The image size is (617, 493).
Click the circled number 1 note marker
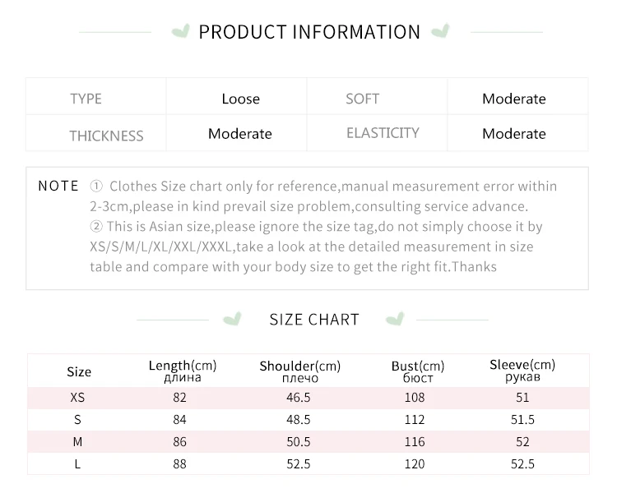tap(96, 187)
